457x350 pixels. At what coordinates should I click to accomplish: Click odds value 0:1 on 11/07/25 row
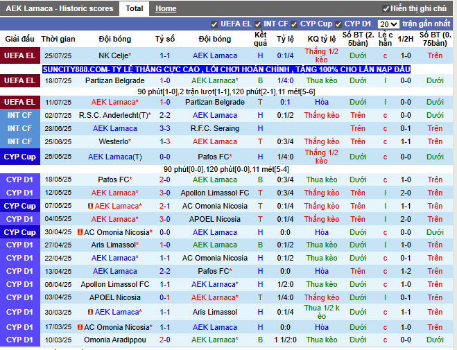285,102
